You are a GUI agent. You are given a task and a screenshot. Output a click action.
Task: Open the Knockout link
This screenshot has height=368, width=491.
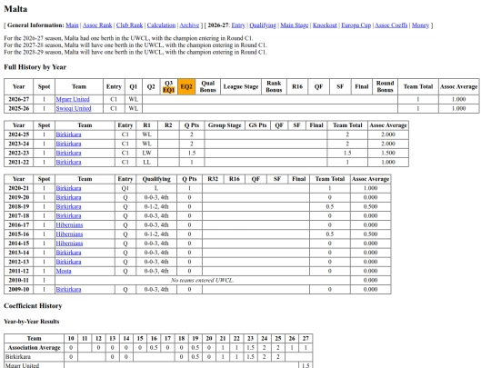point(325,25)
